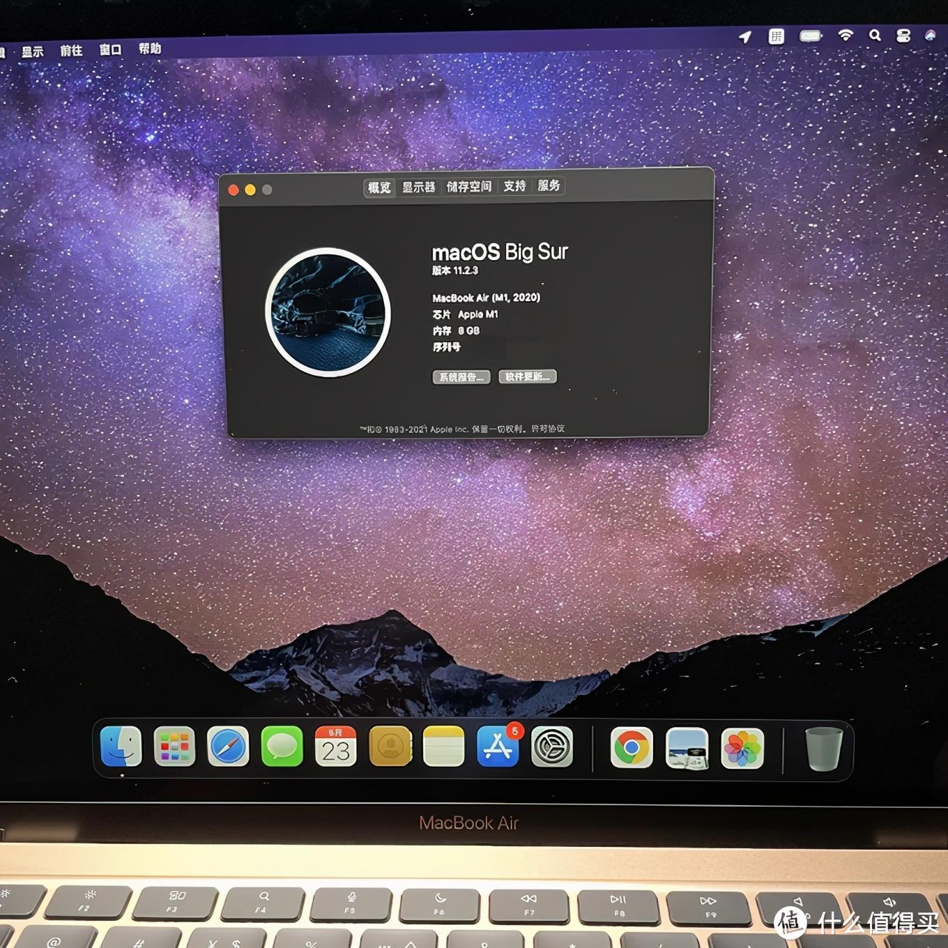The width and height of the screenshot is (948, 948).
Task: Open the Photos app in Dock
Action: pyautogui.click(x=742, y=749)
